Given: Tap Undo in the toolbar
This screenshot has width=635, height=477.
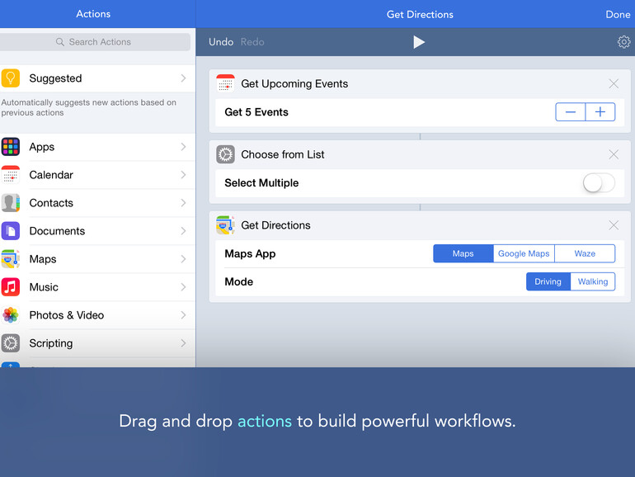Looking at the screenshot, I should tap(221, 42).
